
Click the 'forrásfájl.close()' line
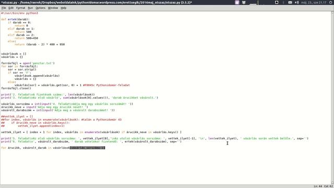pos(16,88)
